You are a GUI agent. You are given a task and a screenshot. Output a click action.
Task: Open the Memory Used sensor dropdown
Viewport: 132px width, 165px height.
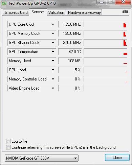[x=53, y=61]
